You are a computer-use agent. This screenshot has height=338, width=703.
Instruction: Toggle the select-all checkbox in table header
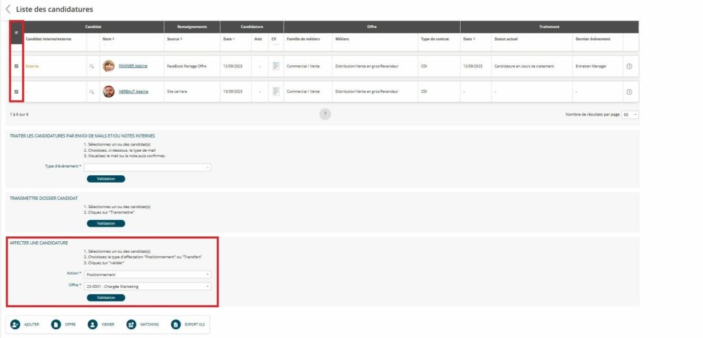click(x=16, y=32)
